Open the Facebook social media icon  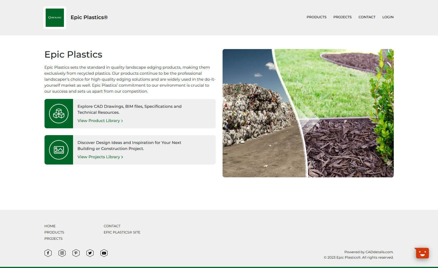48,253
